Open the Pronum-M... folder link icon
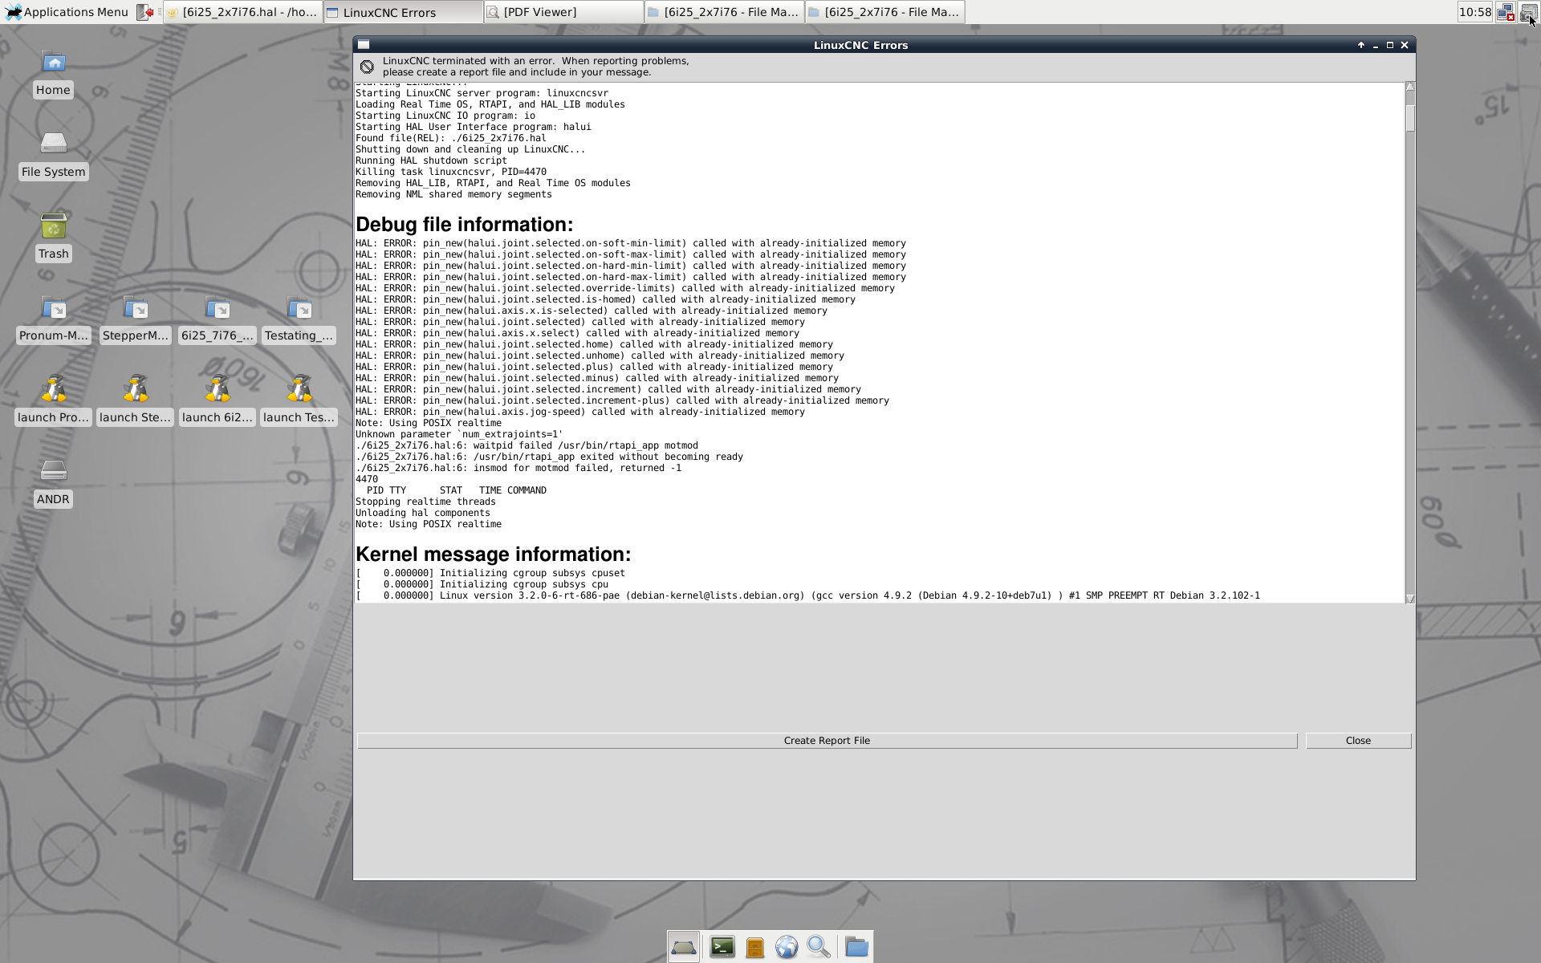Screen dimensions: 1541x963 (x=53, y=308)
